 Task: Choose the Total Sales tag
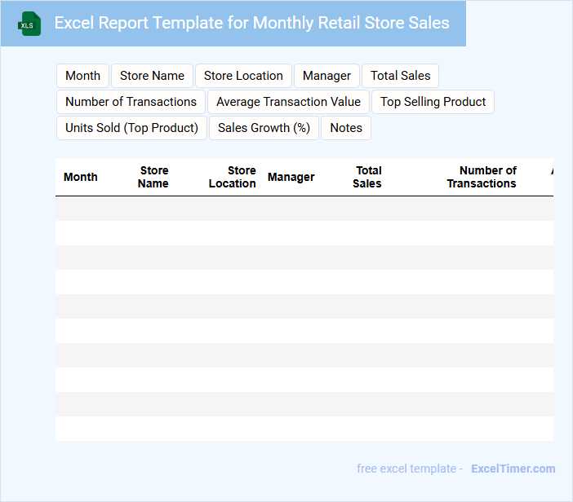(400, 76)
